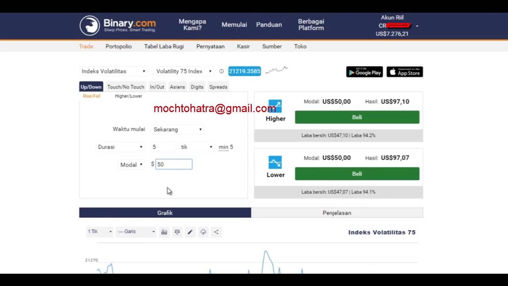Expand the Durasi type dropdown
The height and width of the screenshot is (286, 508).
[120, 147]
